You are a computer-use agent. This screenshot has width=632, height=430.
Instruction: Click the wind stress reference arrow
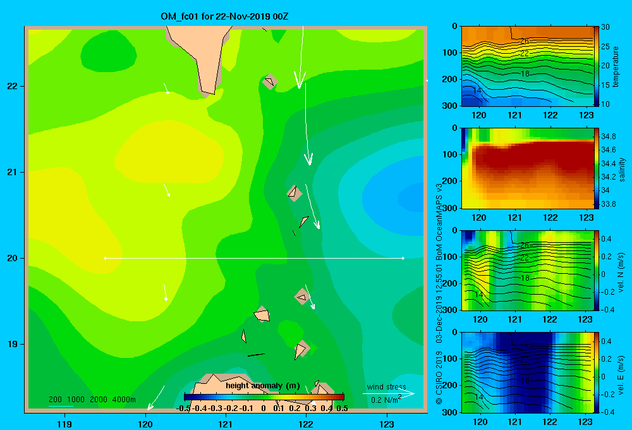[388, 393]
